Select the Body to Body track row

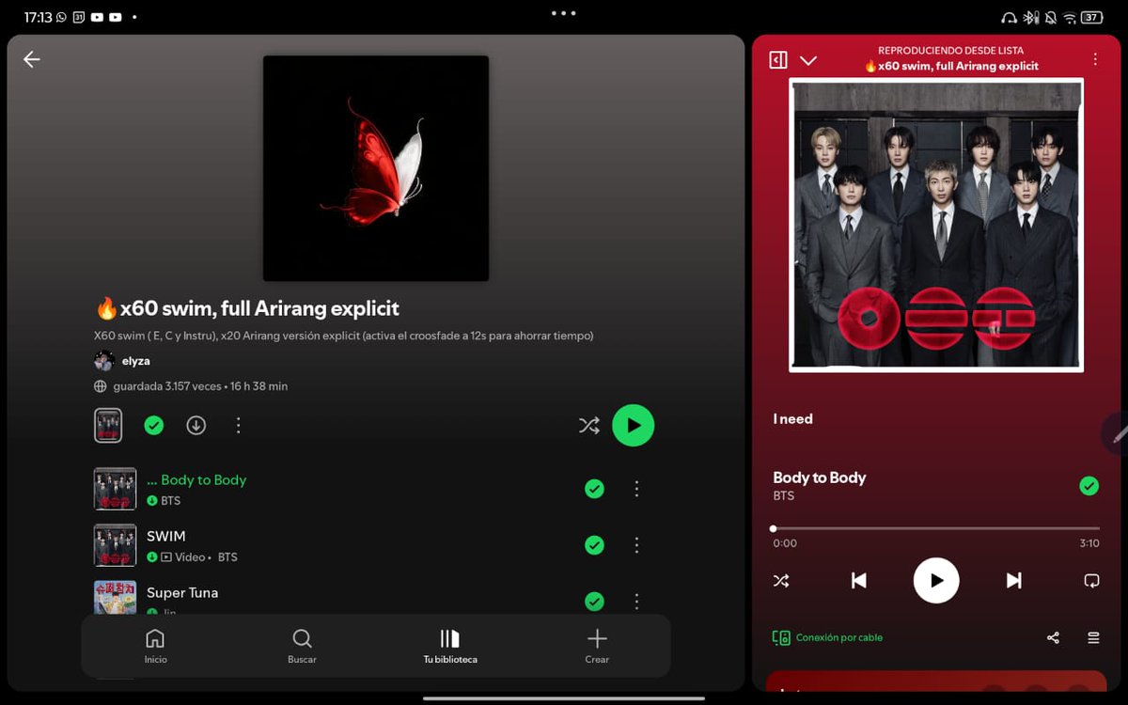click(376, 489)
